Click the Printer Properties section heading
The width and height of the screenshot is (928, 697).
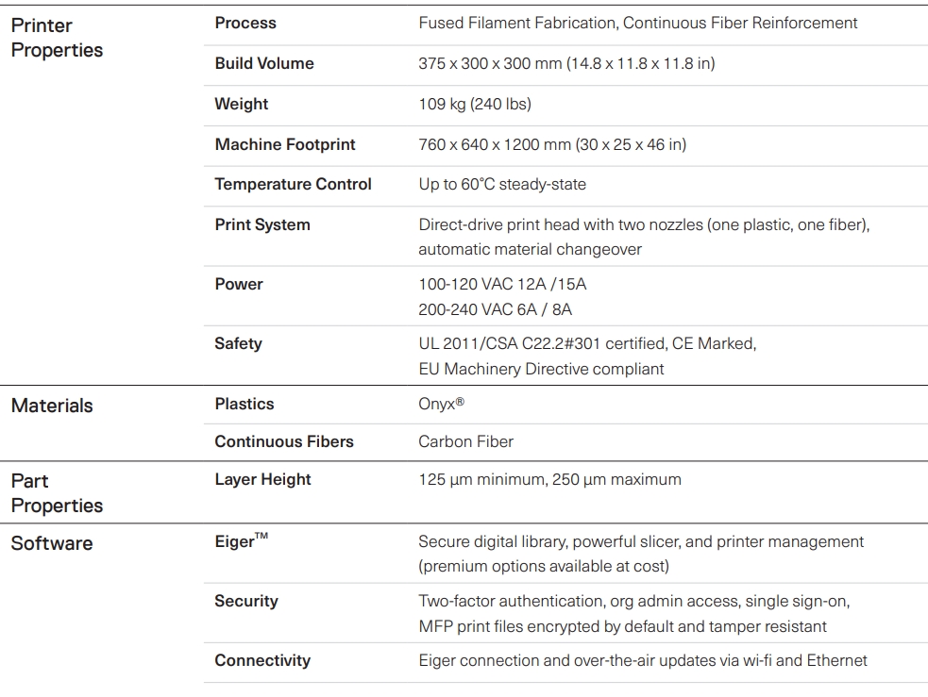coord(57,38)
